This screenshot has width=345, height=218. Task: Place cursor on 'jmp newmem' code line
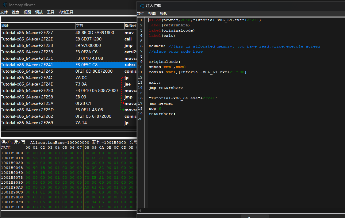click(161, 103)
